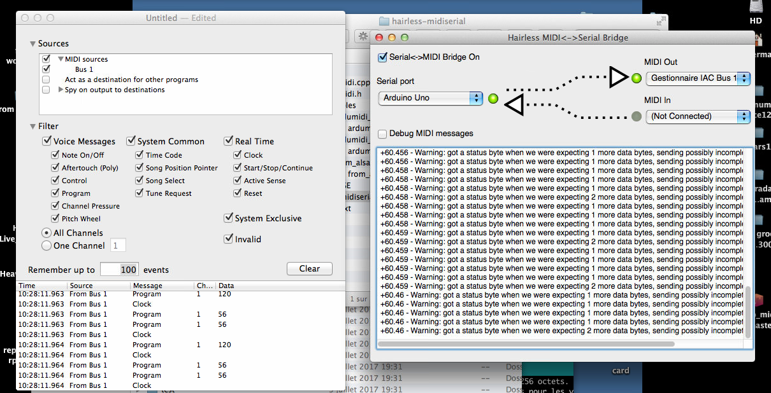This screenshot has width=771, height=393.
Task: Uncheck Active Sense filter
Action: [238, 180]
